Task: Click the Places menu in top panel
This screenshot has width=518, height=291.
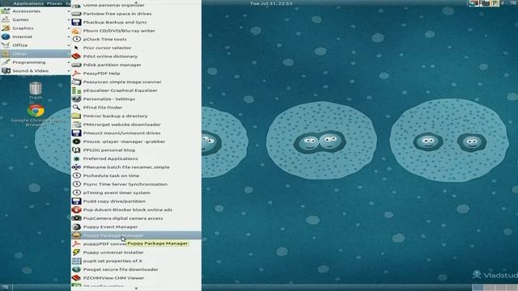Action: coord(54,3)
